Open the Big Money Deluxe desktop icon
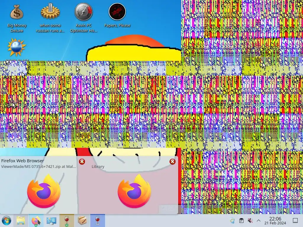This screenshot has width=303, height=227. click(17, 18)
